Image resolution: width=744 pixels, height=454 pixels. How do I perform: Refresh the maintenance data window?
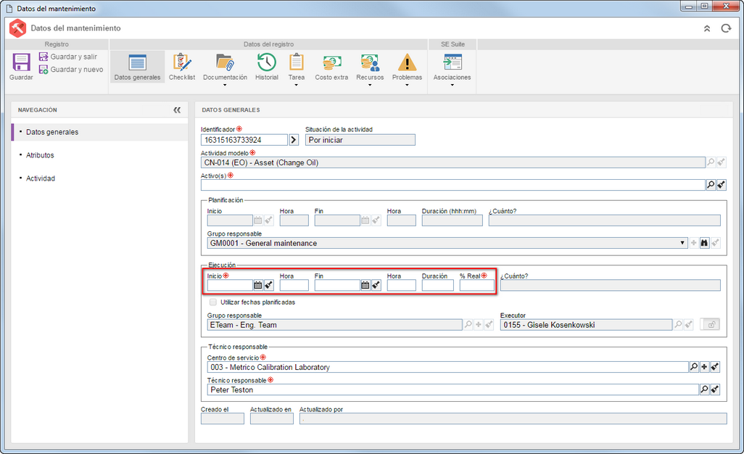point(726,28)
